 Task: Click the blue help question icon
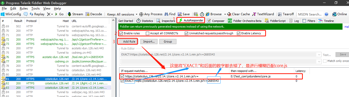click(x=326, y=14)
